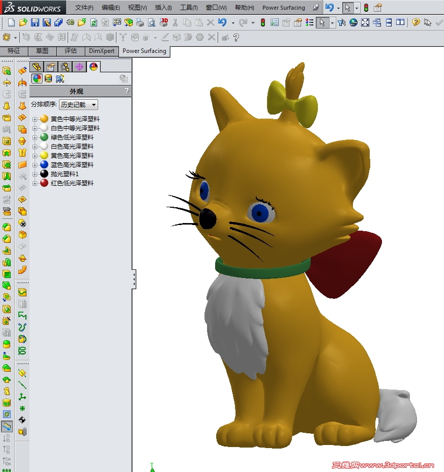Viewport: 444px width, 472px height.
Task: Expand the 黄色中等光泽塑料 appearance node
Action: tap(34, 119)
